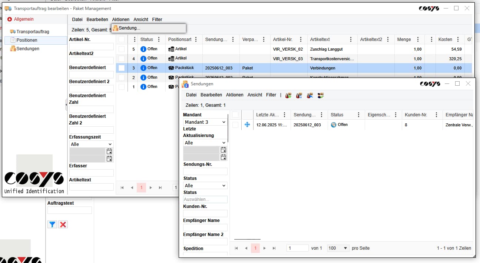Click the red Allgemein arrow icon in sidebar
480x263 pixels.
pyautogui.click(x=10, y=19)
